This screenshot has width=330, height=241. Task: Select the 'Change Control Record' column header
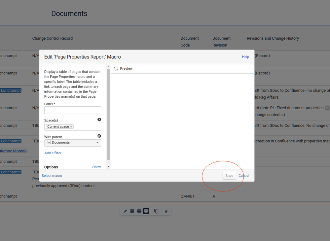tap(53, 38)
